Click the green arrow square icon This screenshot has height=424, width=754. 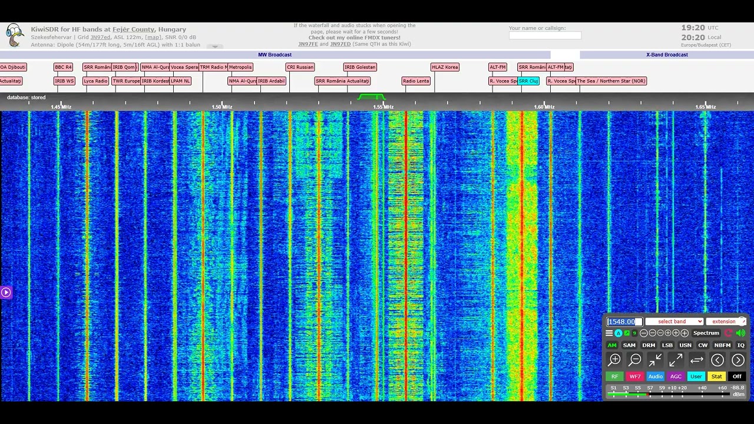point(627,333)
